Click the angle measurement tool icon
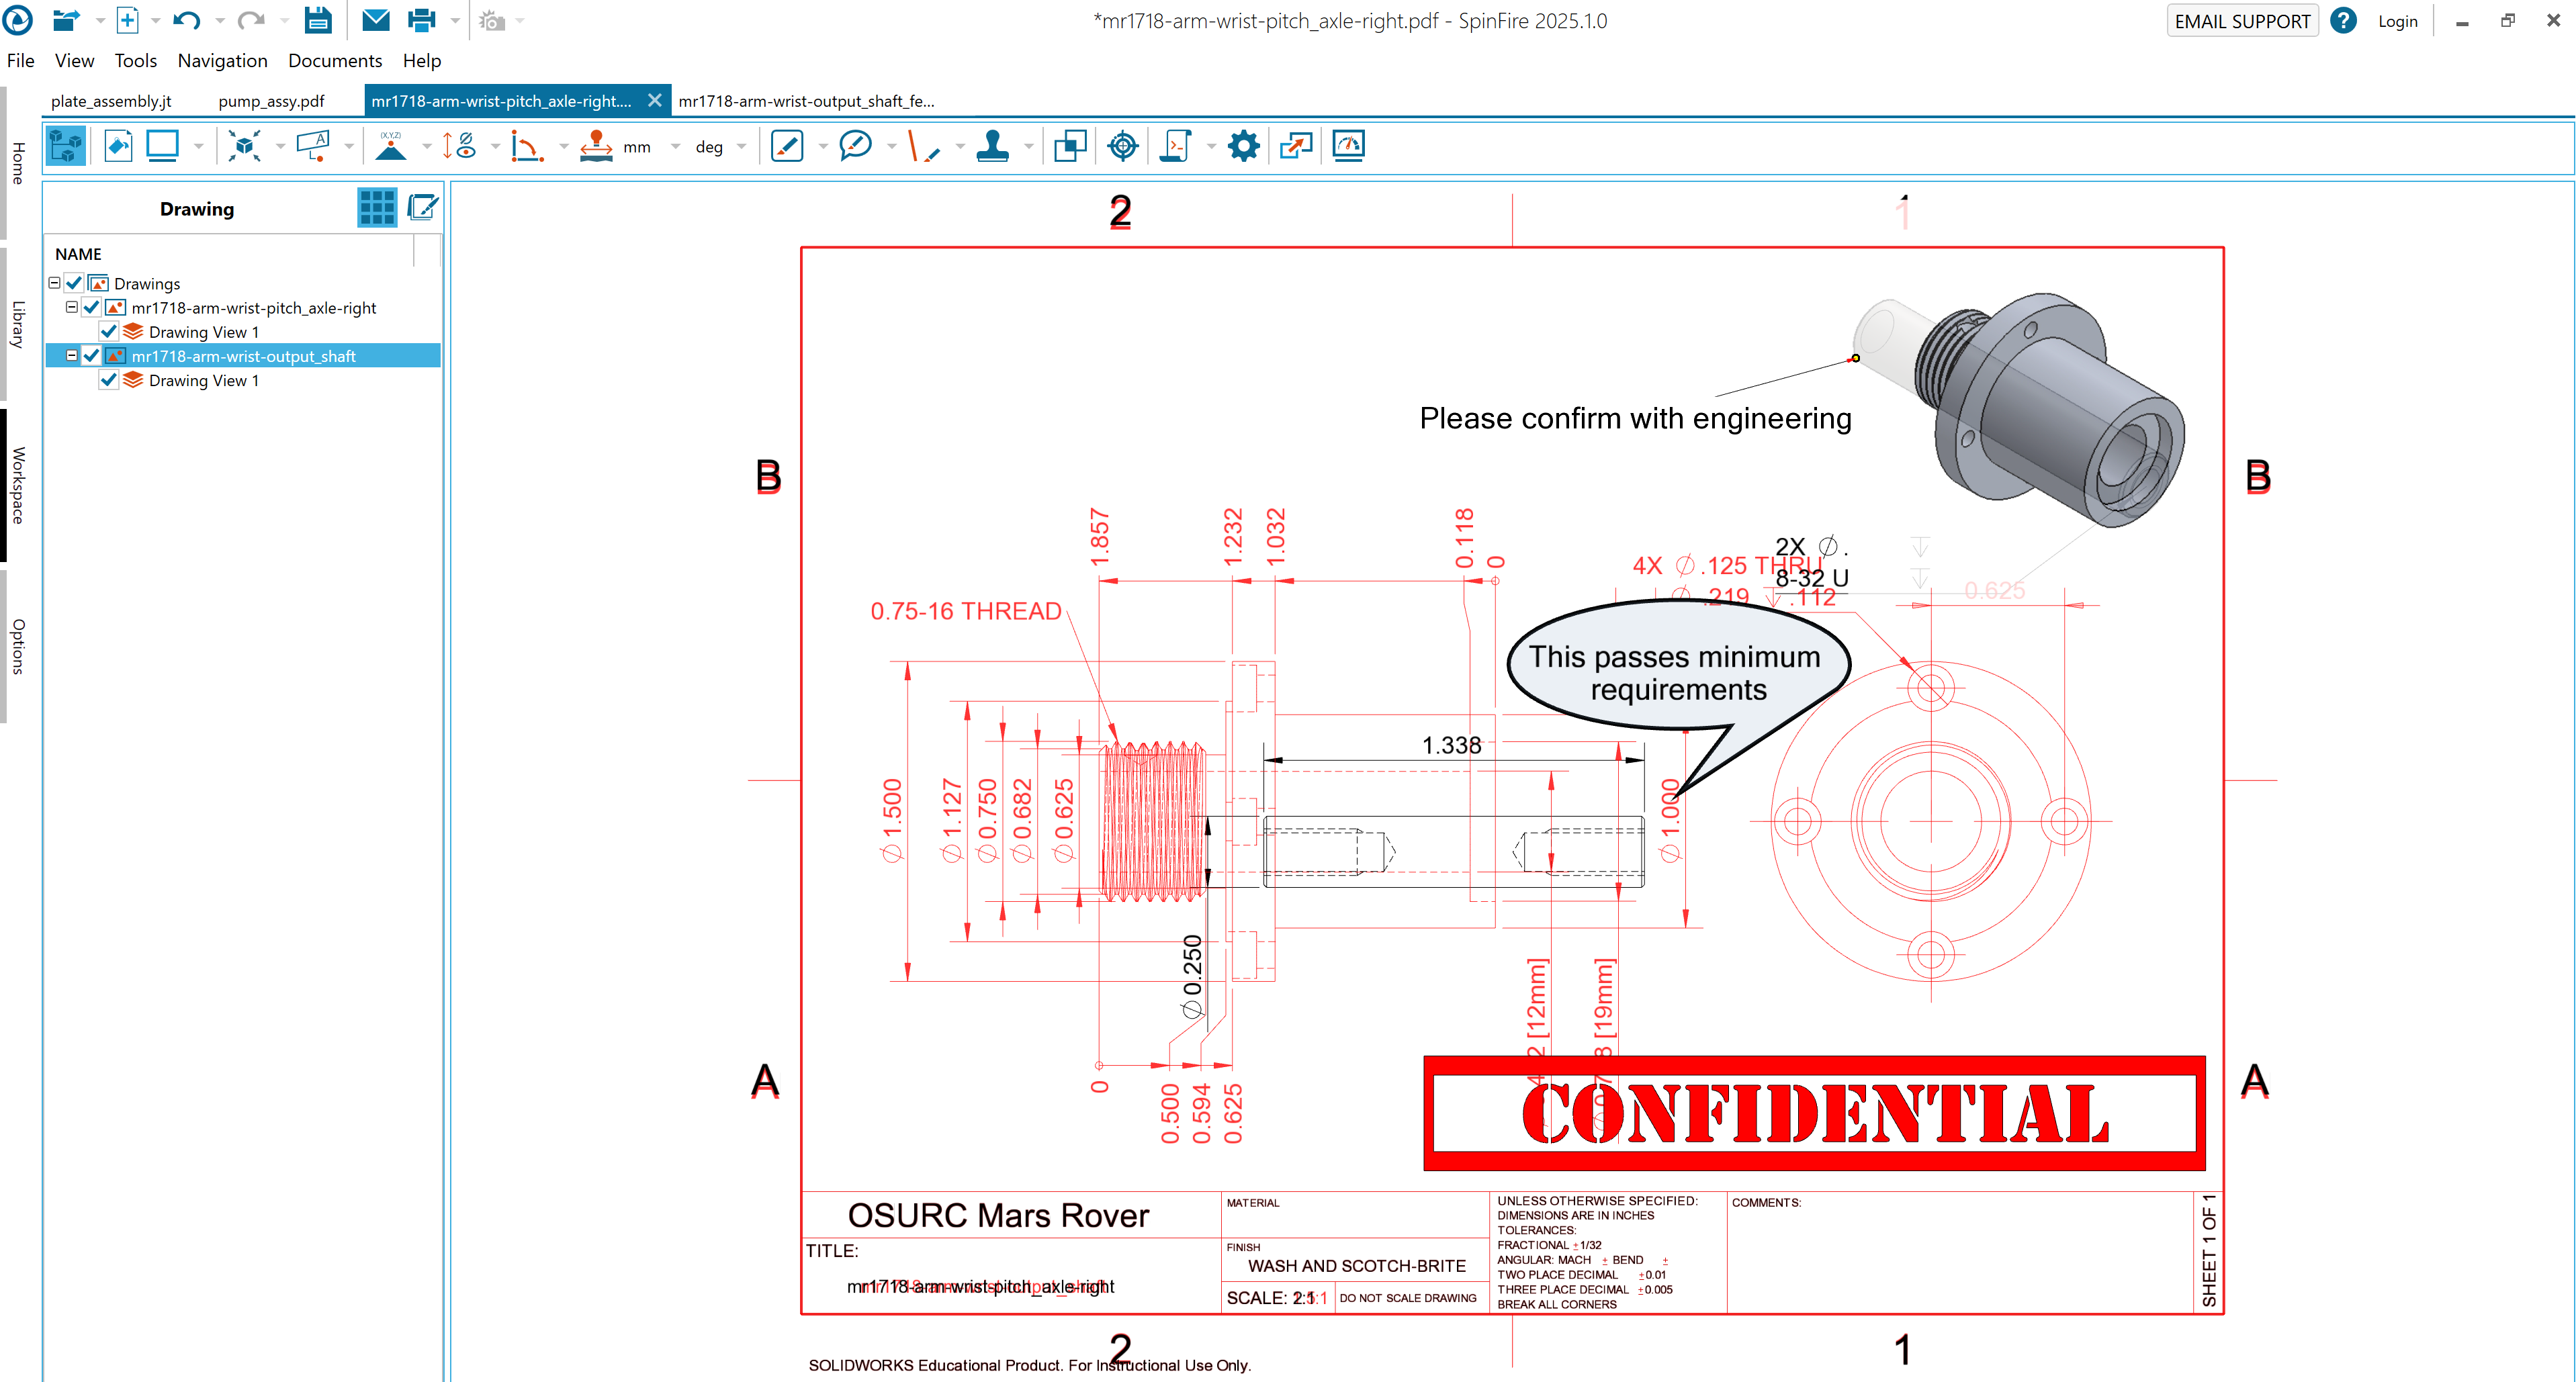 point(526,146)
